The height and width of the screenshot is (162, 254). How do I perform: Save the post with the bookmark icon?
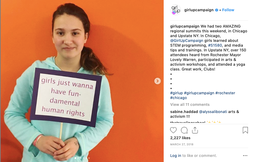point(245,130)
